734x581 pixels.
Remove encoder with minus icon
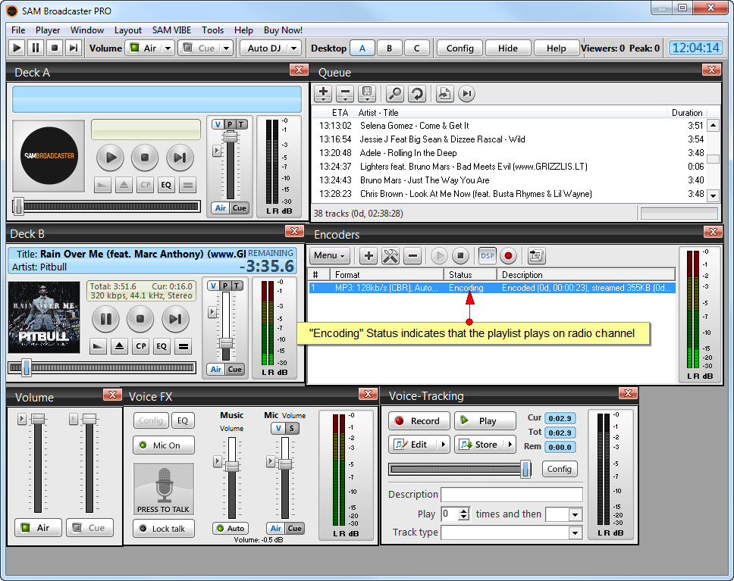point(412,255)
